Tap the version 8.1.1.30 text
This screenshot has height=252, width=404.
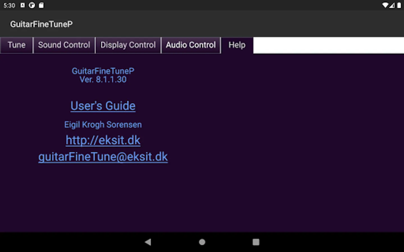pyautogui.click(x=103, y=80)
